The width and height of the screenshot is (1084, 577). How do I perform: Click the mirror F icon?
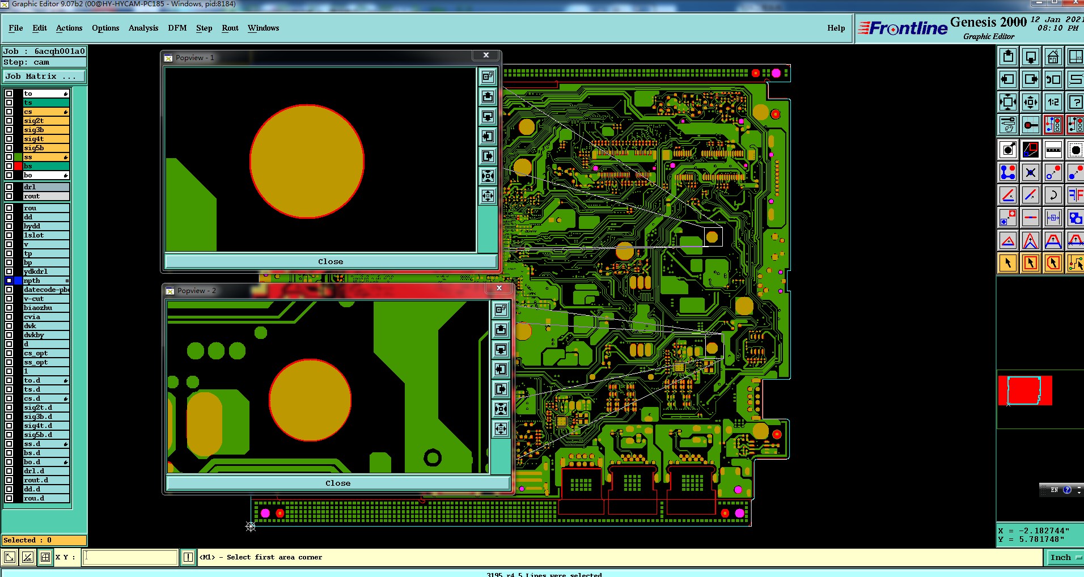(1075, 195)
